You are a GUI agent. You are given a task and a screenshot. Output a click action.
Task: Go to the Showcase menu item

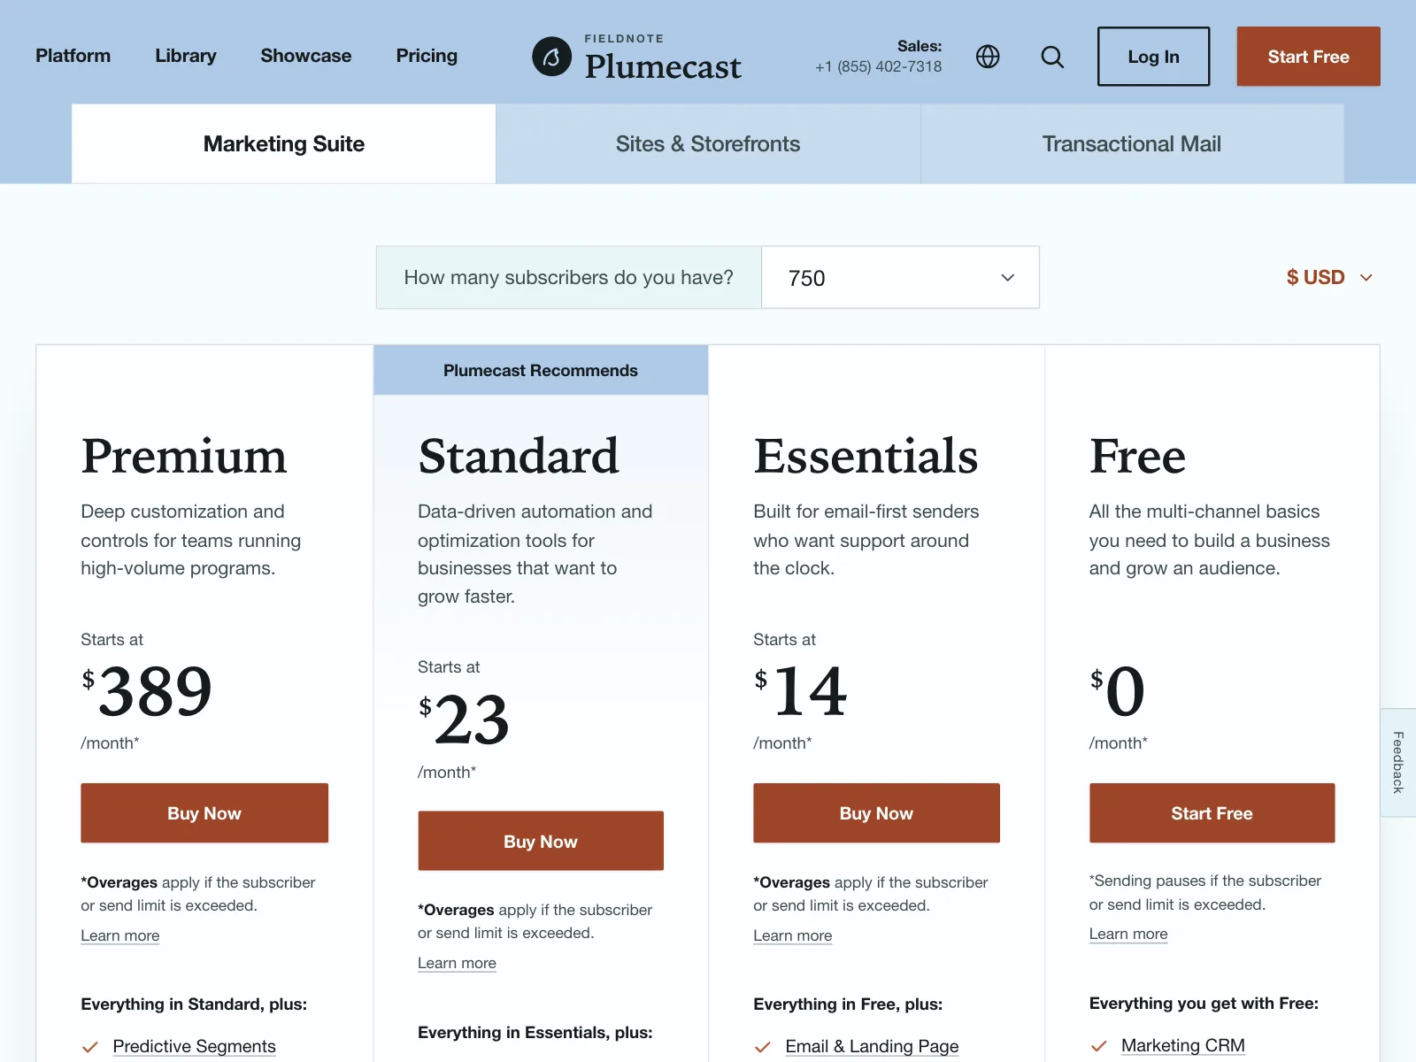[306, 56]
